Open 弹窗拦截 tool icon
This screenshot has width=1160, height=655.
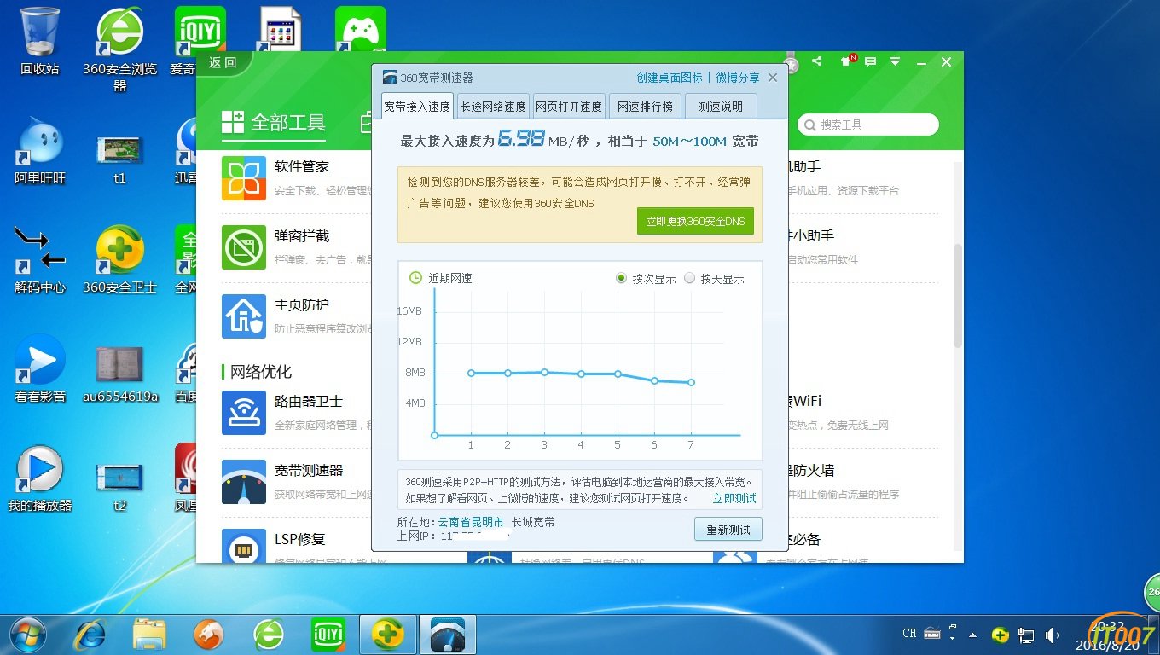(x=243, y=246)
